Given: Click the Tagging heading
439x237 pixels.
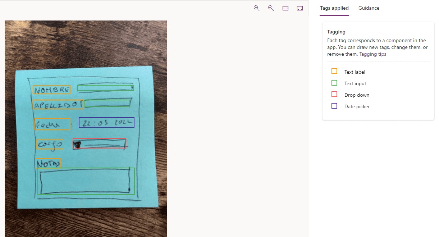Looking at the screenshot, I should click(336, 32).
